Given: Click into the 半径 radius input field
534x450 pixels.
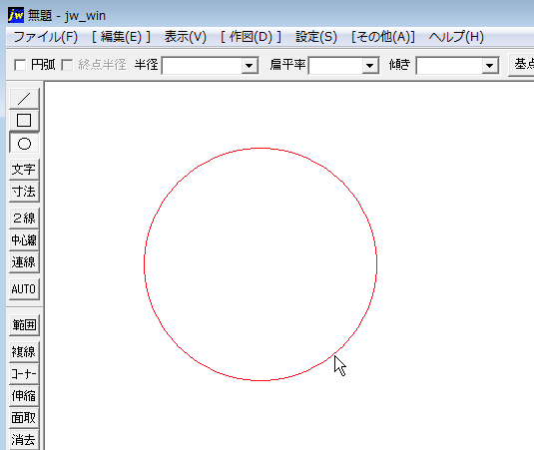Looking at the screenshot, I should (203, 66).
